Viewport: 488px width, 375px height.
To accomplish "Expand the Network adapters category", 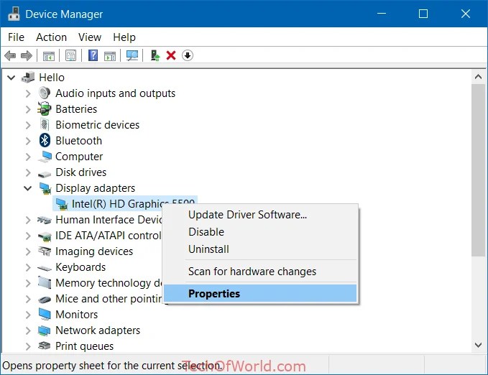I will 28,330.
